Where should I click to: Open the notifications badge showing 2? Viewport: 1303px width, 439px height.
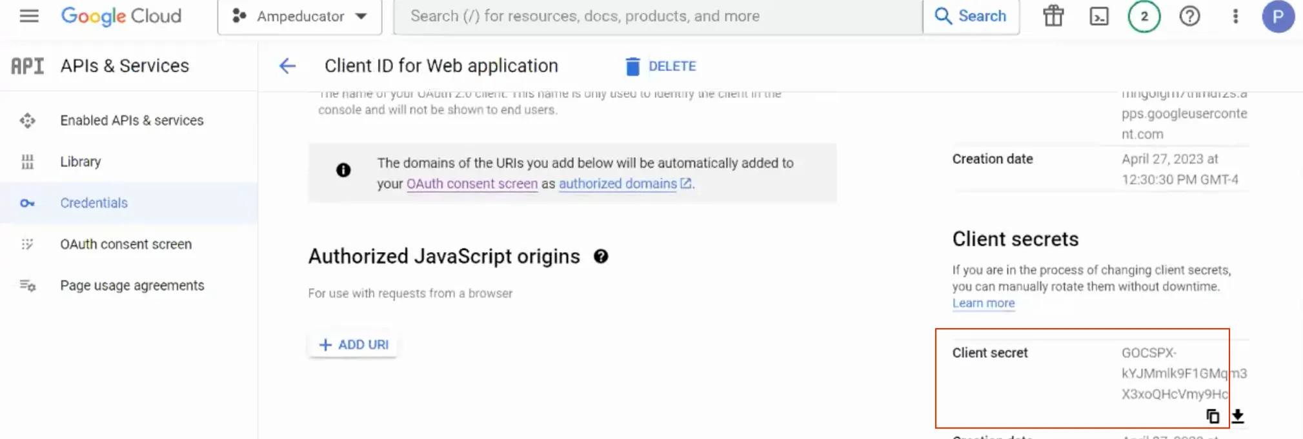click(1144, 16)
